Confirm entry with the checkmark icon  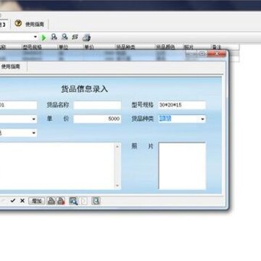pyautogui.click(x=13, y=201)
